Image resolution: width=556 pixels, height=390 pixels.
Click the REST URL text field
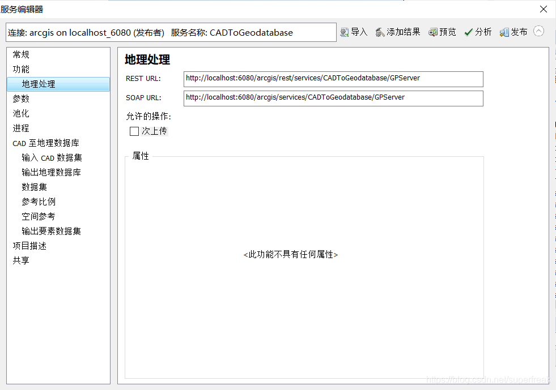pyautogui.click(x=333, y=79)
